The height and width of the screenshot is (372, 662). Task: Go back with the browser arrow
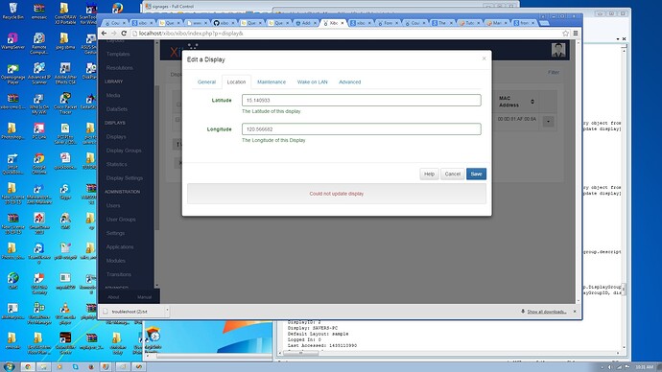(104, 33)
